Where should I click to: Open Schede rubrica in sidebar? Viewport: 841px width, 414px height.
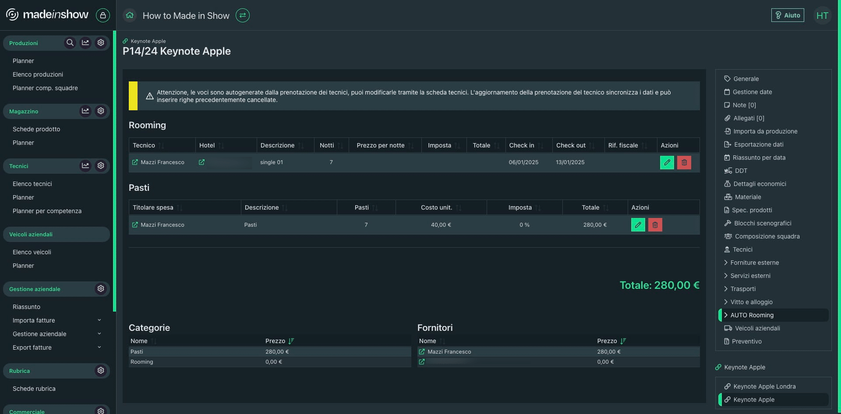34,389
